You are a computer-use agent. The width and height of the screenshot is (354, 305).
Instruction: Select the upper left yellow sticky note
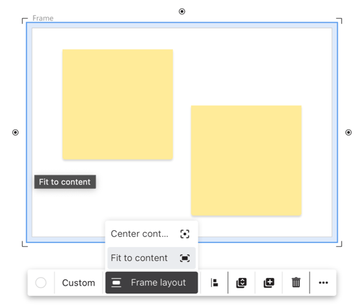pos(118,104)
